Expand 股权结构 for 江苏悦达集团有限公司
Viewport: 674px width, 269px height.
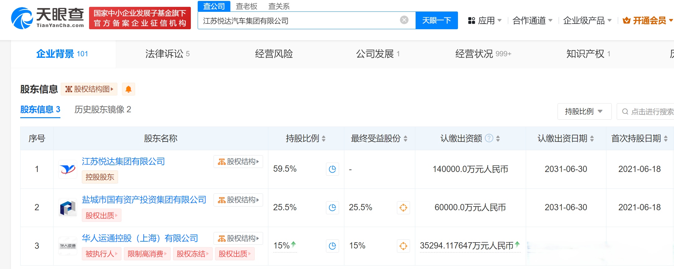pos(238,162)
